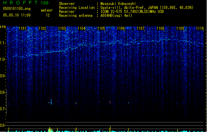Click the 1106 time marker

(x=121, y=28)
